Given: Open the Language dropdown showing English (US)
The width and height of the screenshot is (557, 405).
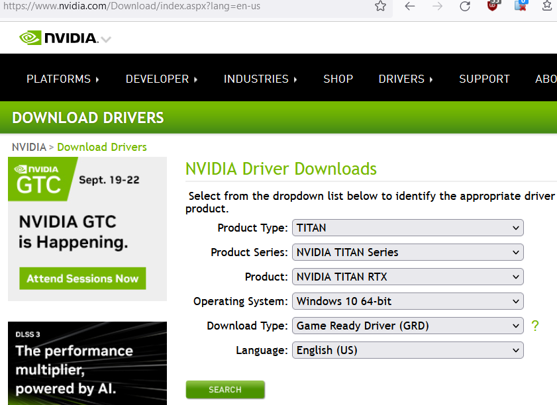Looking at the screenshot, I should (408, 350).
